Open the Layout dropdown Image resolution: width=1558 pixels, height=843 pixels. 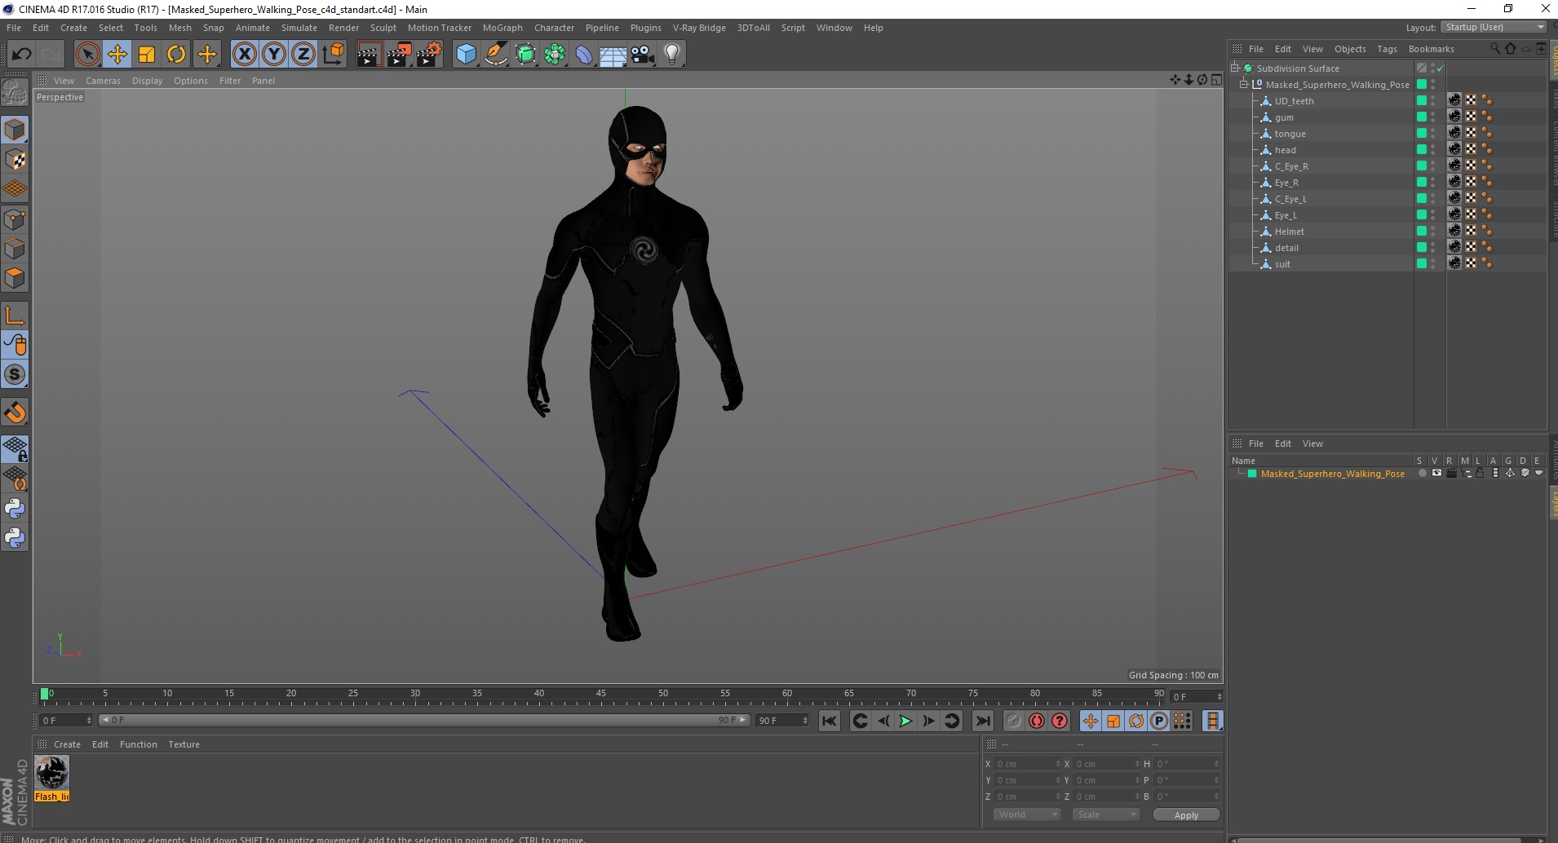tap(1494, 27)
